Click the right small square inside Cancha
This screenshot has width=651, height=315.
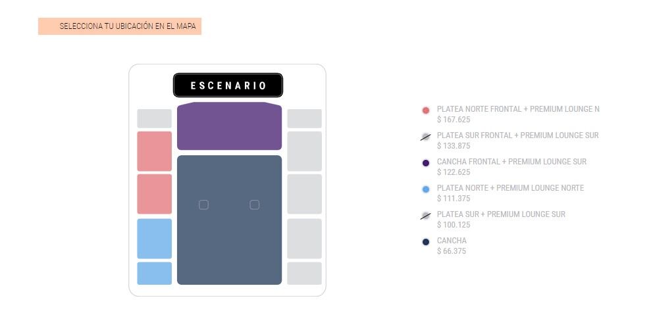click(x=255, y=205)
